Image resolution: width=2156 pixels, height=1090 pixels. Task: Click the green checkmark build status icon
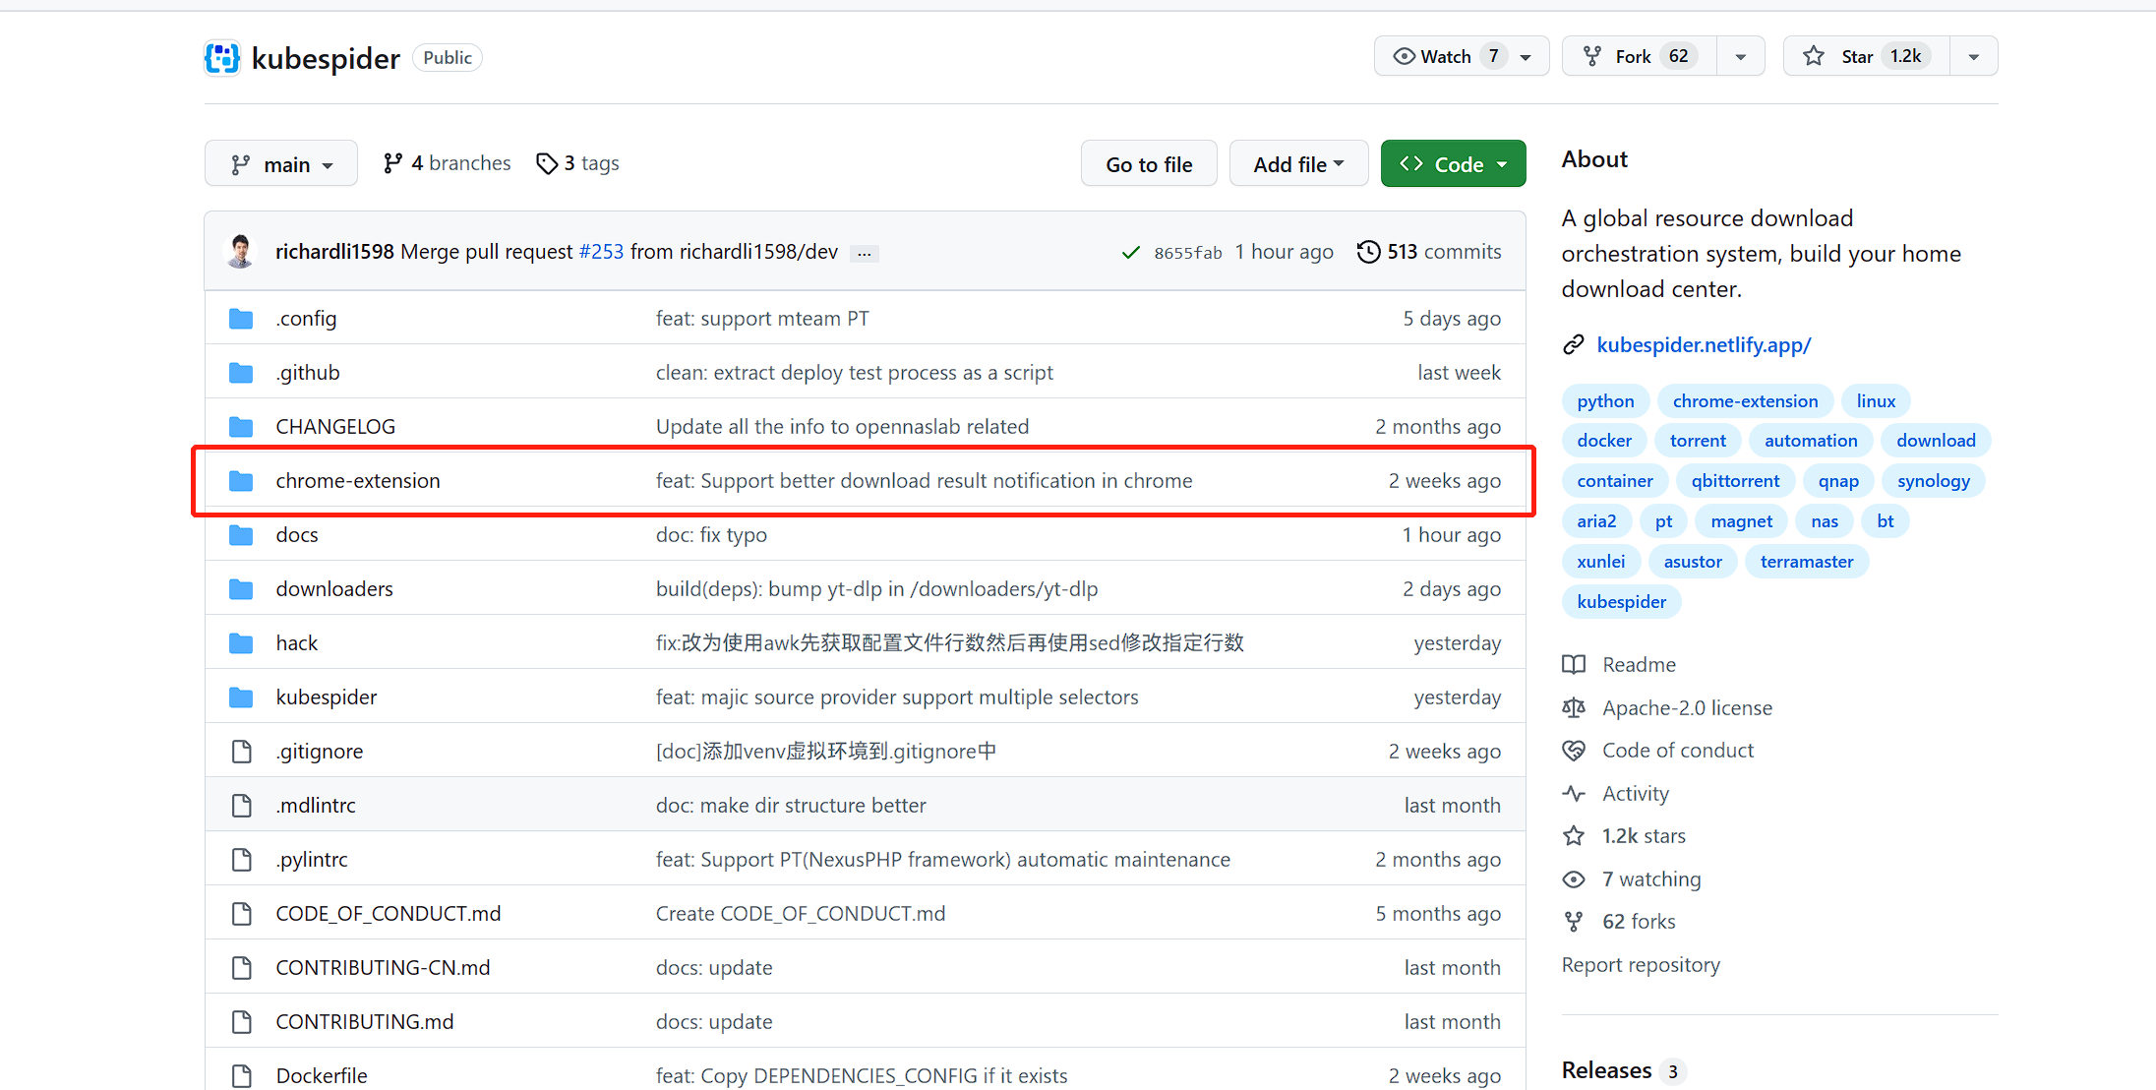(x=1130, y=253)
